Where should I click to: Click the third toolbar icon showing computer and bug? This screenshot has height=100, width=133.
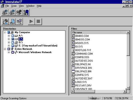click(x=19, y=12)
